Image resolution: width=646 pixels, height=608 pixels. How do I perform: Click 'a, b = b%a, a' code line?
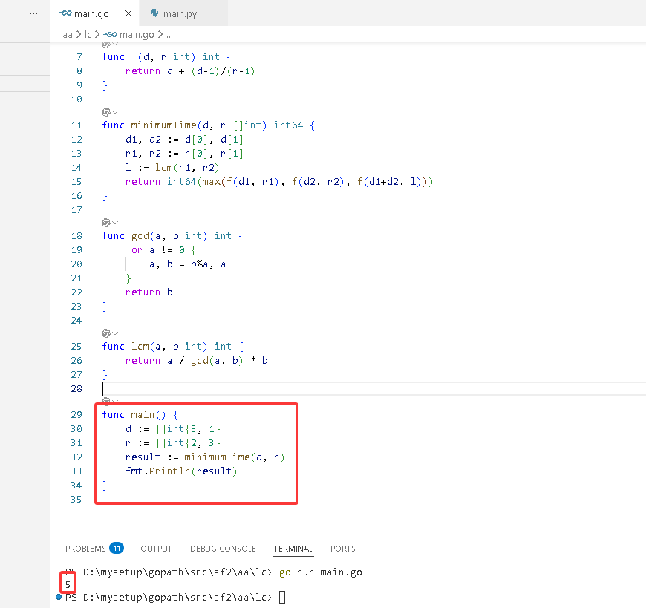187,264
